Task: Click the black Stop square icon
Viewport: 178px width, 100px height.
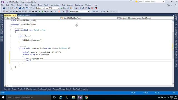Action: (51, 12)
